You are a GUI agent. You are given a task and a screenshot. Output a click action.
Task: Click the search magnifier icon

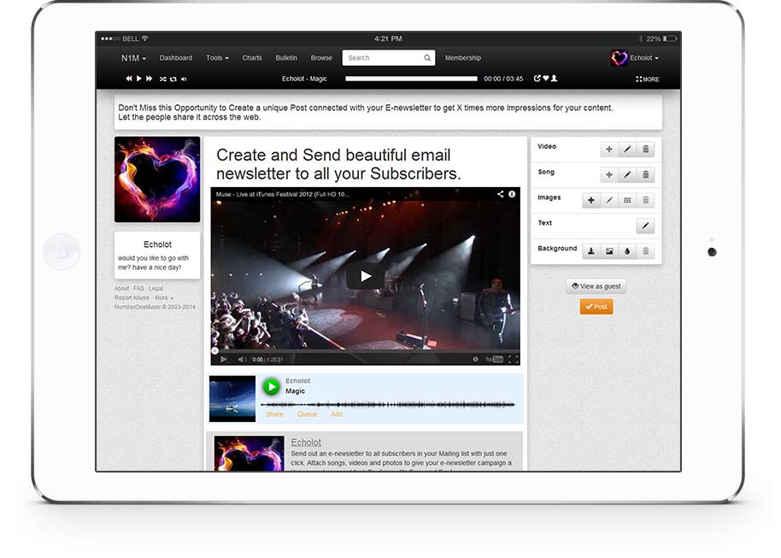[x=427, y=58]
